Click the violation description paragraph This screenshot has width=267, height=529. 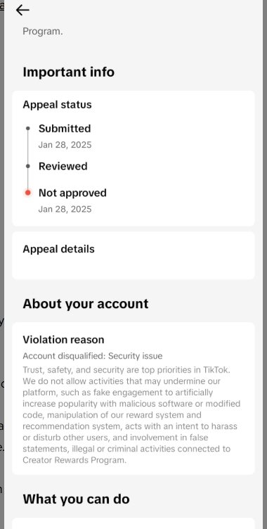tap(131, 415)
